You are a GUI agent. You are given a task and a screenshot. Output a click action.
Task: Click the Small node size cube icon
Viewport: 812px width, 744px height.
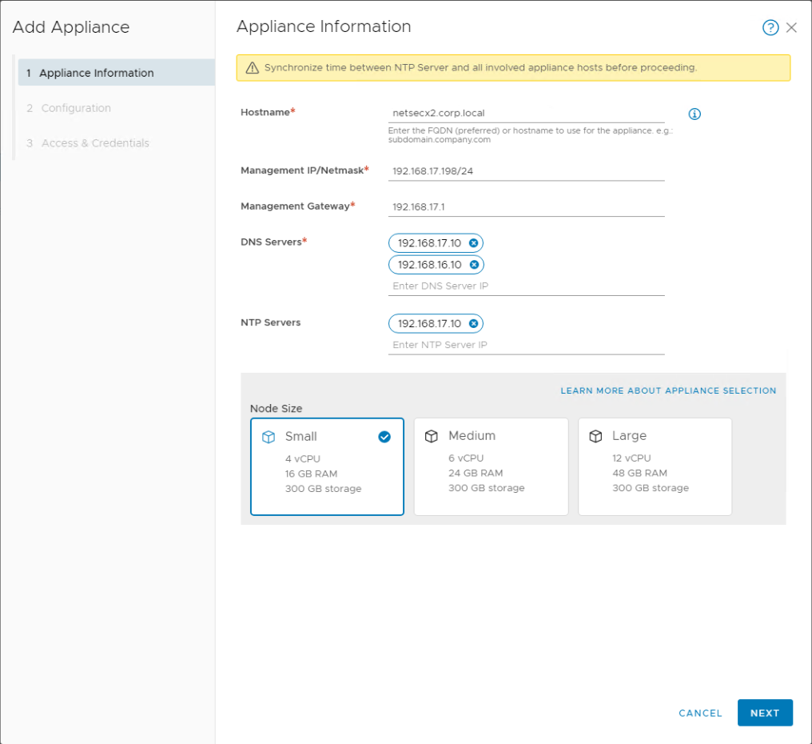[x=269, y=436]
